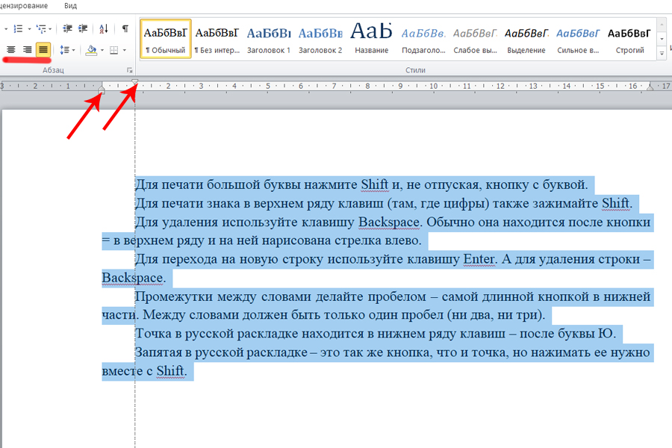Click the first line indent ruler marker
This screenshot has height=448, width=672.
(135, 82)
